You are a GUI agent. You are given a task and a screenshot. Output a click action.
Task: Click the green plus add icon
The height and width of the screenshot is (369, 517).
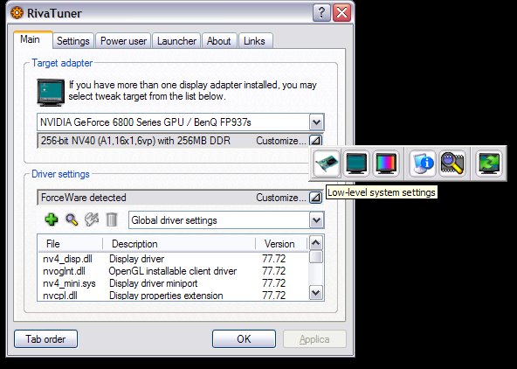point(52,219)
